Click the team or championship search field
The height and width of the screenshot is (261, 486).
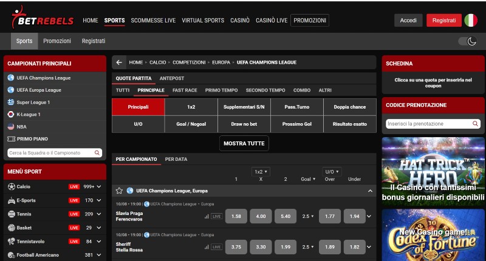(55, 152)
